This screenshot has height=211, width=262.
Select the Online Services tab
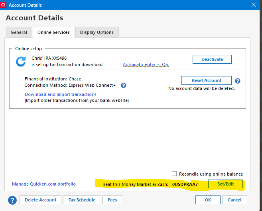tap(54, 32)
